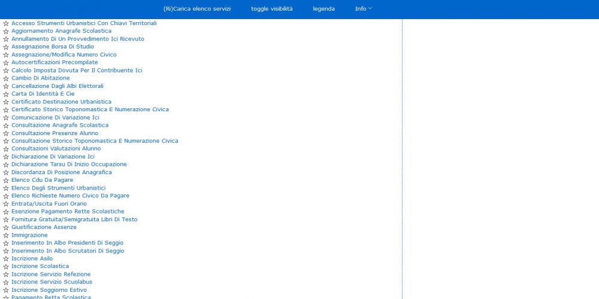The image size is (599, 299).
Task: Open Elenco Cdu Da Pagare link
Action: tap(42, 180)
